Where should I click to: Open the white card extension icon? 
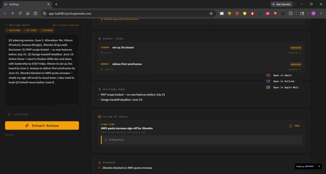[222, 13]
